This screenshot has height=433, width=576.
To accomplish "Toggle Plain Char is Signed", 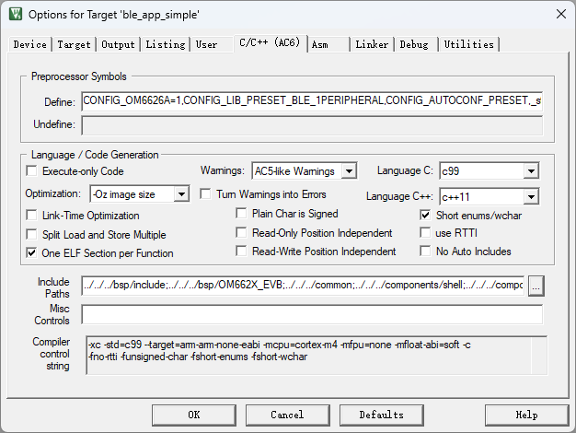I will [x=241, y=214].
